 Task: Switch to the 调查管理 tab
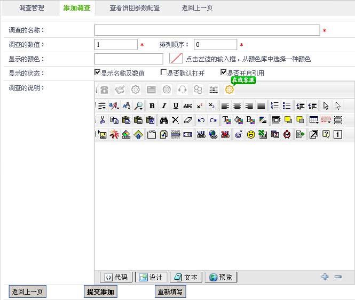(x=31, y=8)
